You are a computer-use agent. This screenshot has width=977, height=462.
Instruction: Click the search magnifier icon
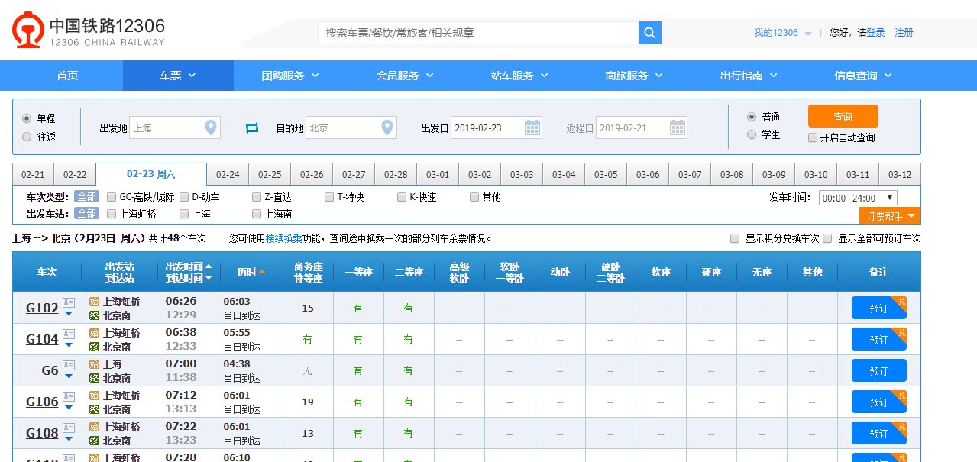pyautogui.click(x=649, y=32)
